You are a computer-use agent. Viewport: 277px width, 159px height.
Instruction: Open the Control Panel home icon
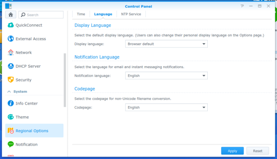(x=11, y=15)
